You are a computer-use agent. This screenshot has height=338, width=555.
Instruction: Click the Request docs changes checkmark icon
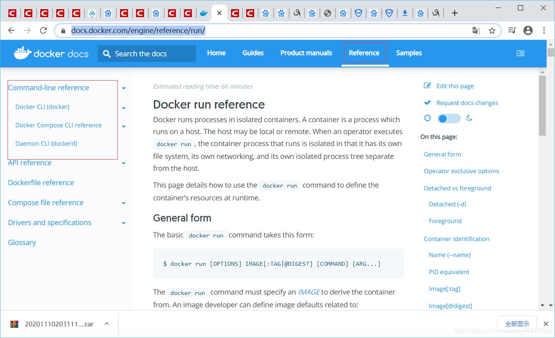tap(427, 103)
